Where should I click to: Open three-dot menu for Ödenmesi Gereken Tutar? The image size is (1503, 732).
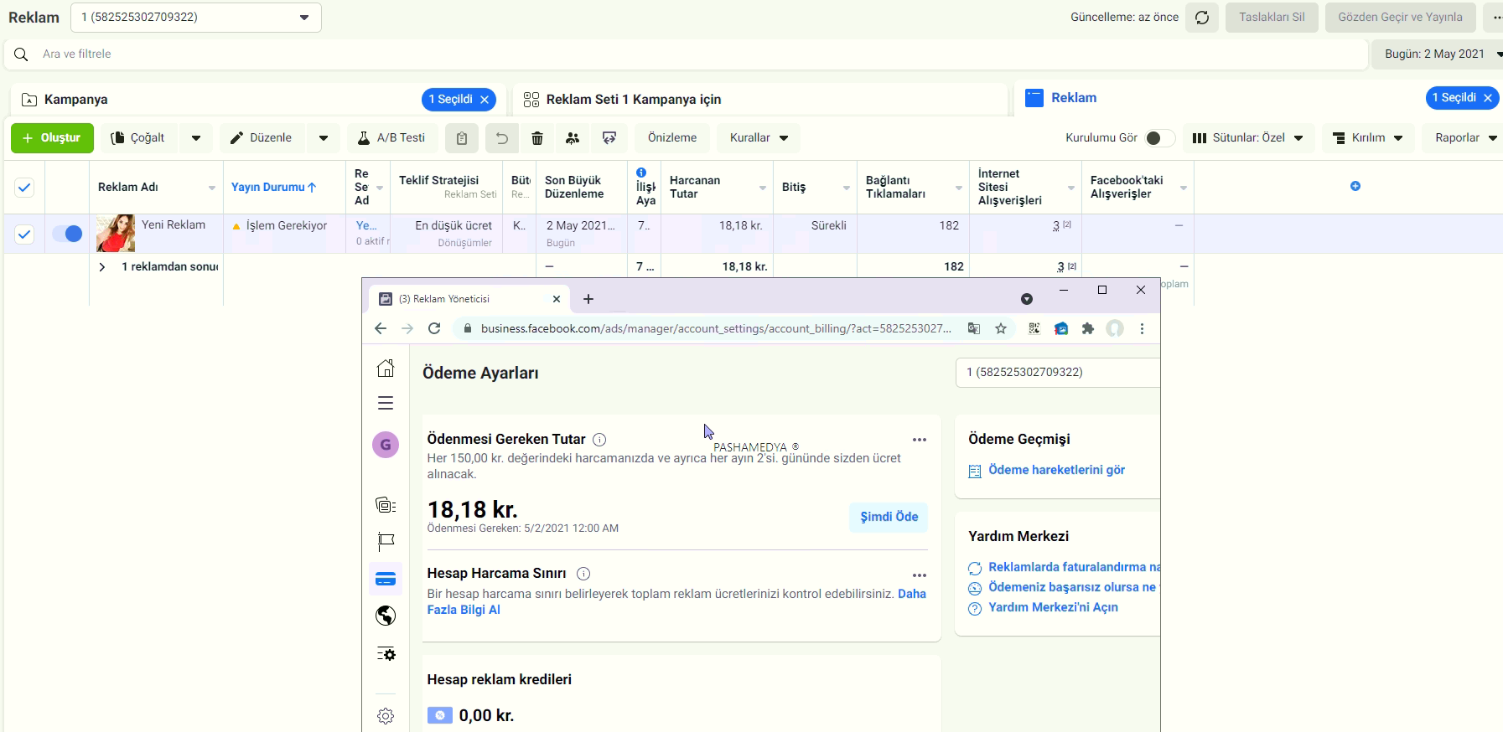(x=920, y=440)
